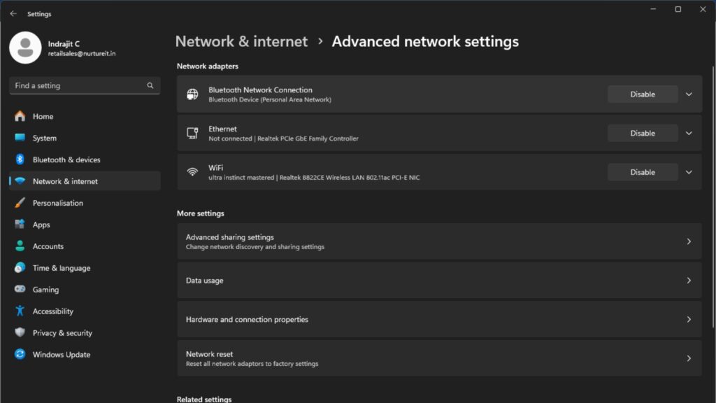The height and width of the screenshot is (403, 716).
Task: Open Time & language settings
Action: click(62, 268)
